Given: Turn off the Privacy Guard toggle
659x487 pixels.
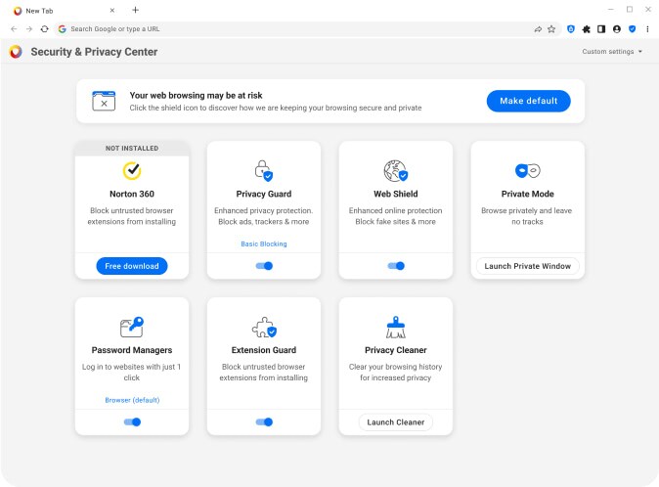Looking at the screenshot, I should pos(264,266).
